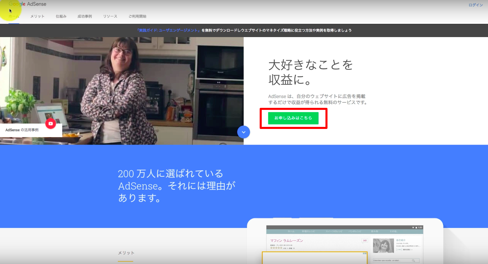
Task: Click the 続きを読む link in the tablet preview
Action: [407, 250]
